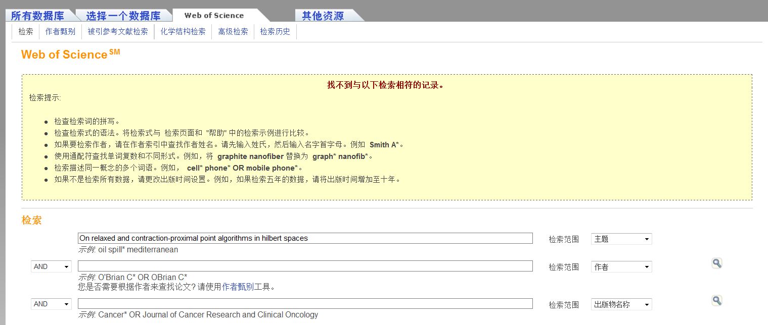Open publication name index magnifier icon
768x325 pixels.
[x=716, y=301]
